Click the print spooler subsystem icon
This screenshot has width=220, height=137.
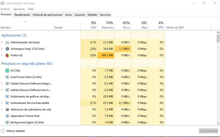point(8,109)
